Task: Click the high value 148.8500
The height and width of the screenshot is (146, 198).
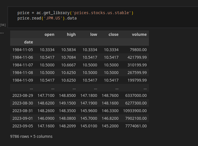Action: coord(67,95)
